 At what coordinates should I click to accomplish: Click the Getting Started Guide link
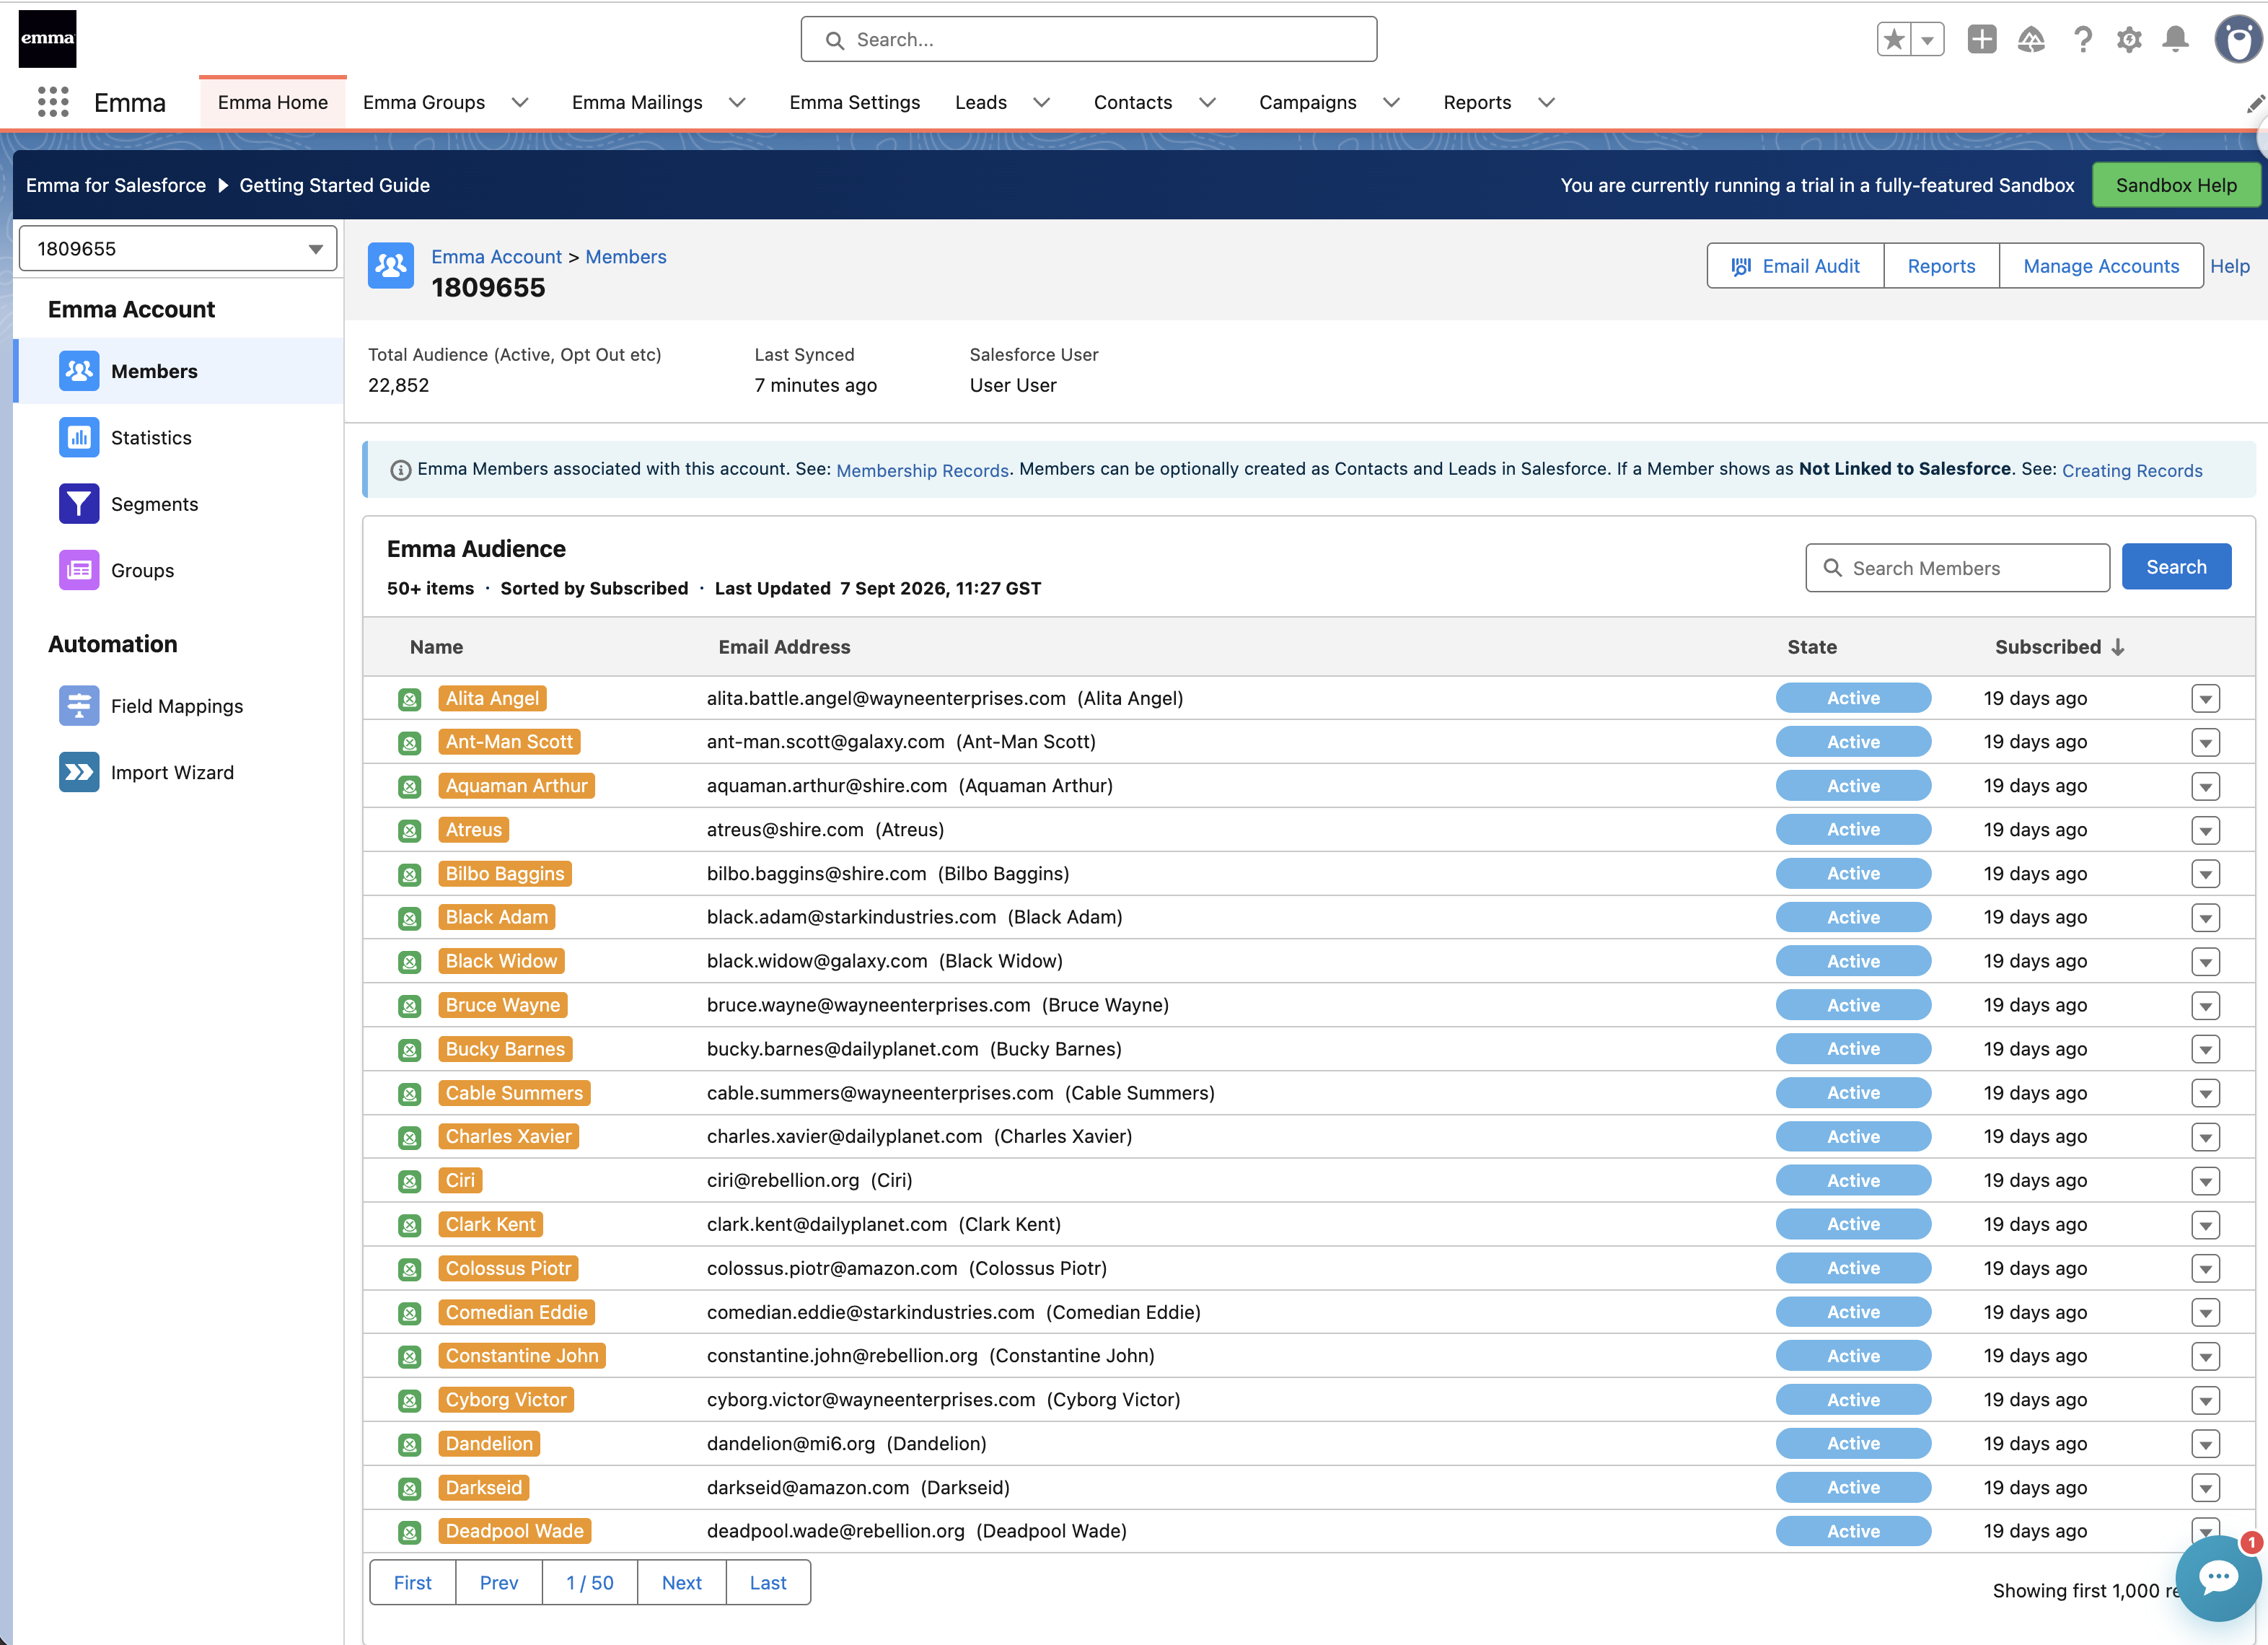coord(334,185)
